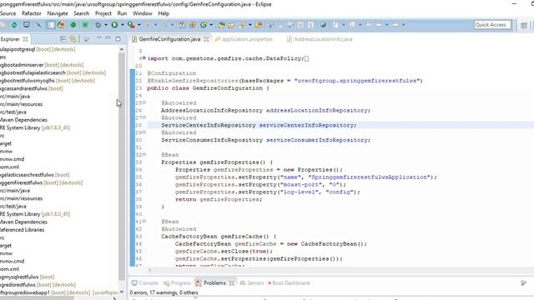Viewport: 534px width, 300px height.
Task: Click the Forward navigation arrow toolbar icon
Action: click(x=395, y=25)
